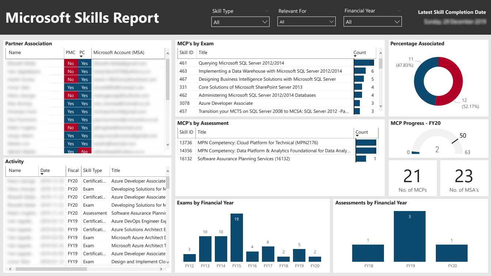Select FY17 bar in Exams chart
This screenshot has height=276, width=491.
(268, 254)
